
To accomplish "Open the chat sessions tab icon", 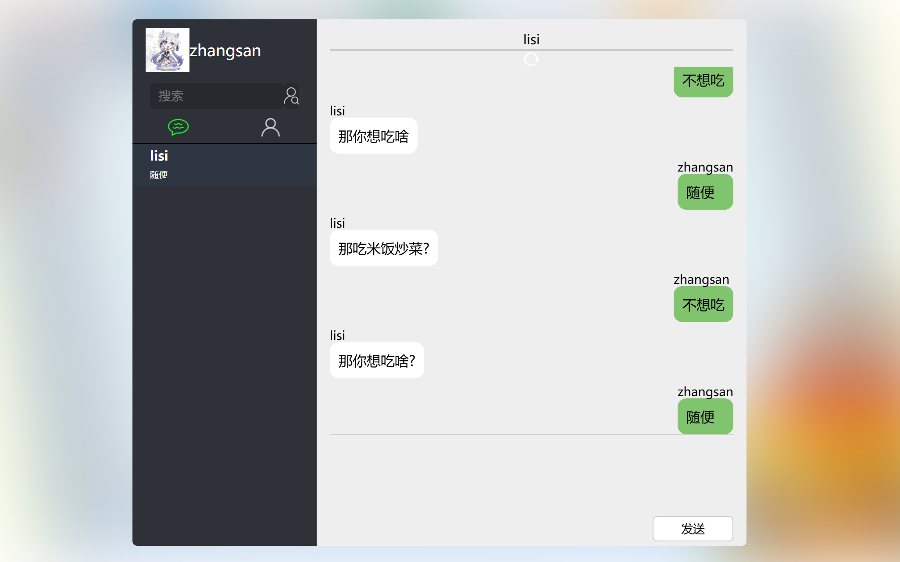I will click(178, 127).
